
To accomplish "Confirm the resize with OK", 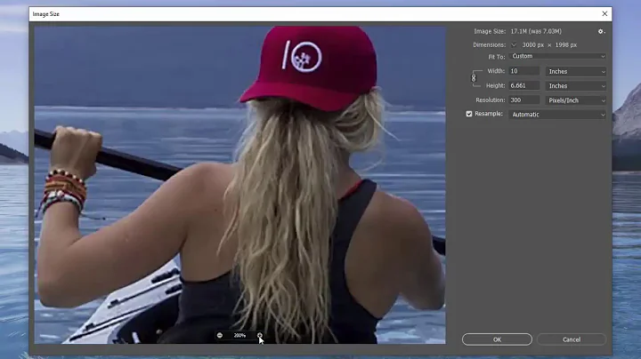I will [497, 339].
